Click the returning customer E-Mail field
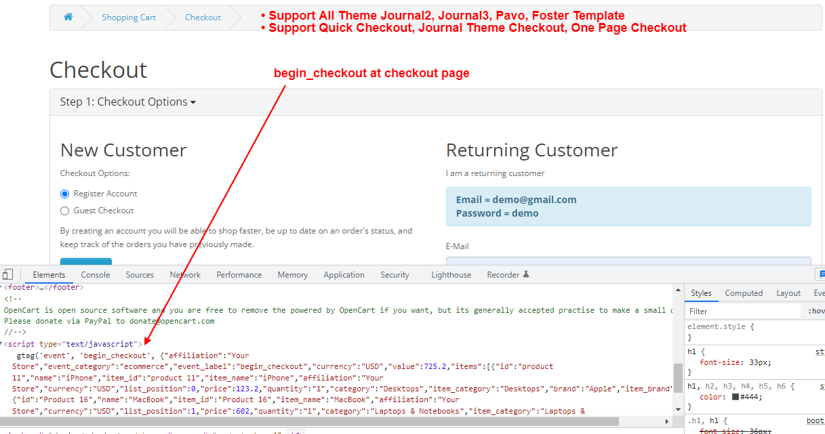This screenshot has width=825, height=434. (628, 261)
